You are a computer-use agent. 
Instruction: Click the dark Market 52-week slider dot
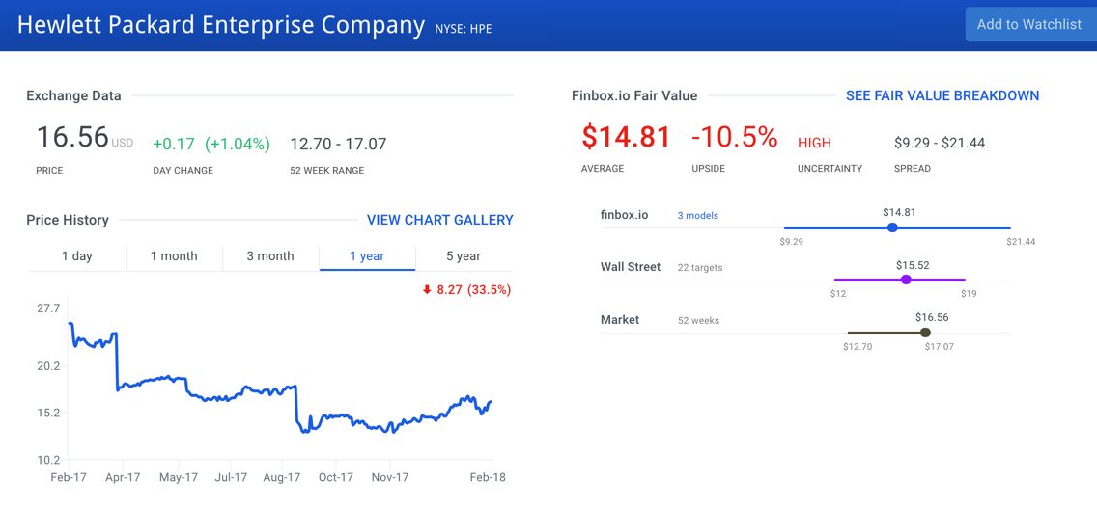[925, 333]
